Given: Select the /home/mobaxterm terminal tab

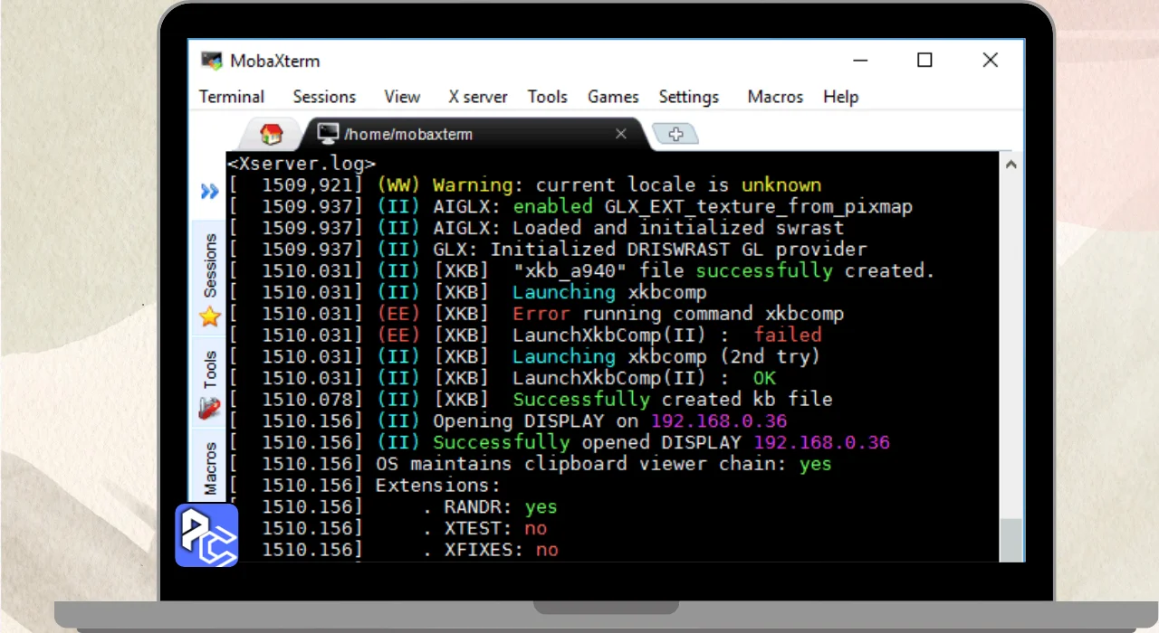Looking at the screenshot, I should [x=473, y=134].
